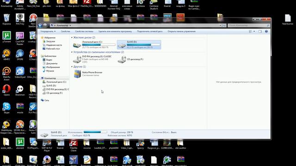Open Музыка library in navigation pane
The height and width of the screenshot is (166, 296).
50,71
